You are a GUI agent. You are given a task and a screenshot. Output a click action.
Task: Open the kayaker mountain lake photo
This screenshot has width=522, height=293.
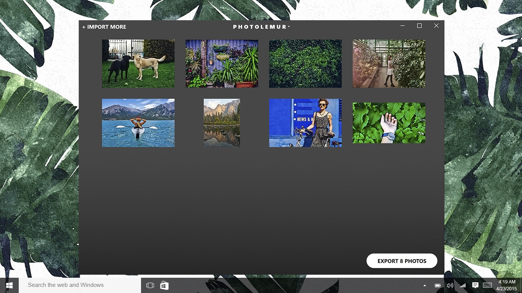coord(138,123)
